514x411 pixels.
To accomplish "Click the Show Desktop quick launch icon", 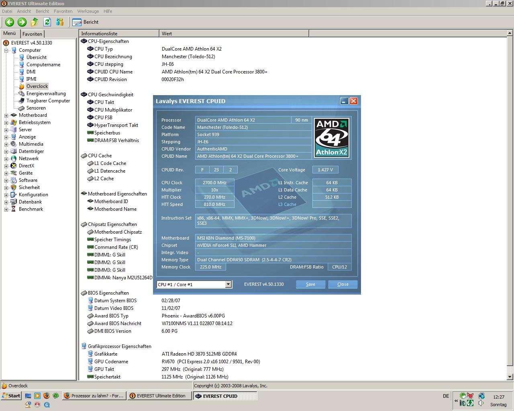I will 28,396.
